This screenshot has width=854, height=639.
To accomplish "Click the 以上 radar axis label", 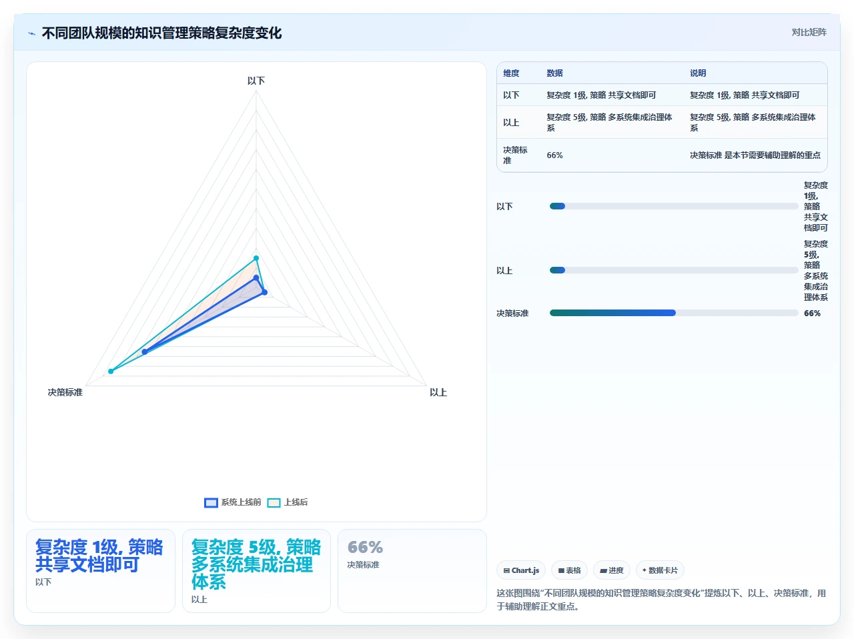I will click(438, 392).
